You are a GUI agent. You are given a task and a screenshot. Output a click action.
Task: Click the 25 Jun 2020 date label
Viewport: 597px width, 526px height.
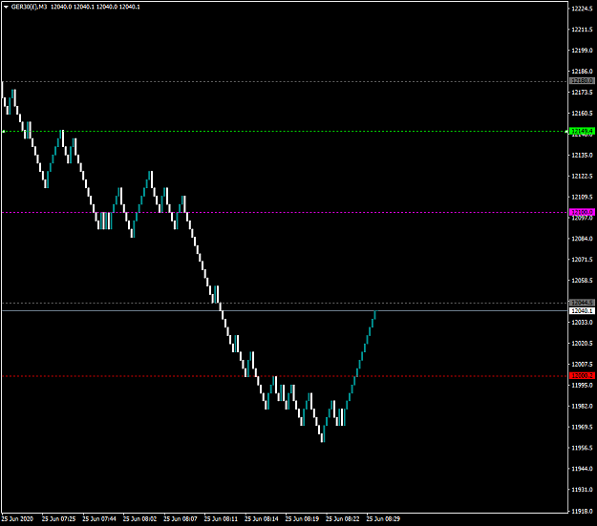(17, 518)
